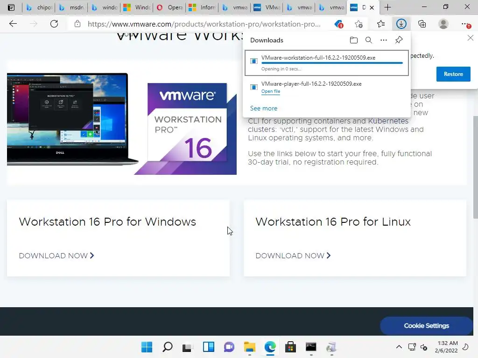Image resolution: width=478 pixels, height=358 pixels.
Task: Reload the current VMware page
Action: tap(54, 24)
